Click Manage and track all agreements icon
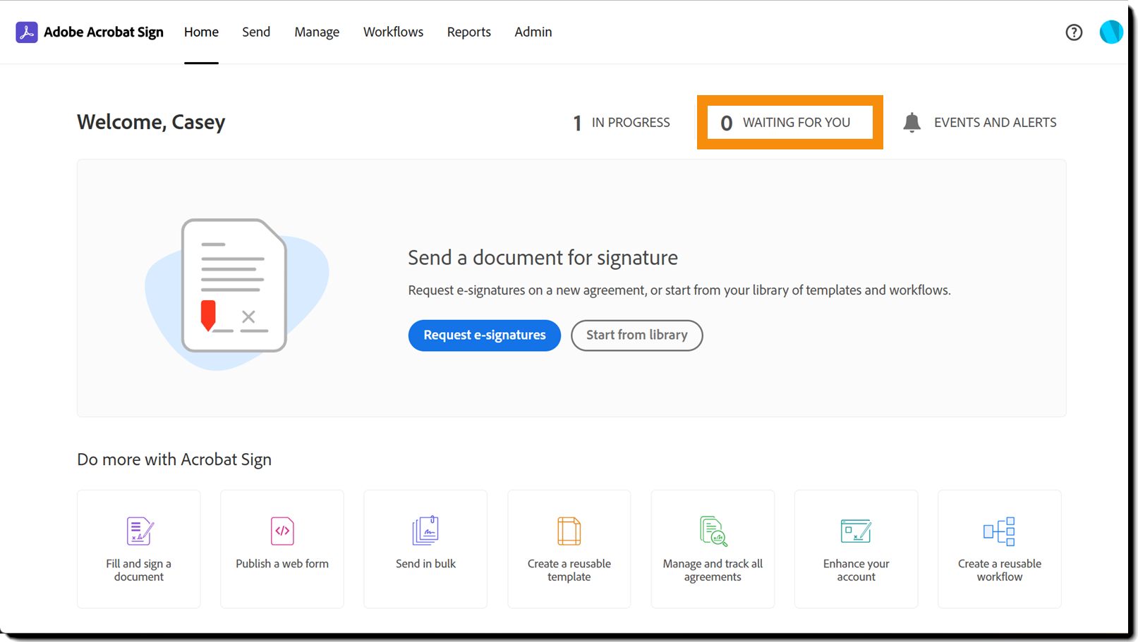The height and width of the screenshot is (642, 1138). pyautogui.click(x=713, y=531)
